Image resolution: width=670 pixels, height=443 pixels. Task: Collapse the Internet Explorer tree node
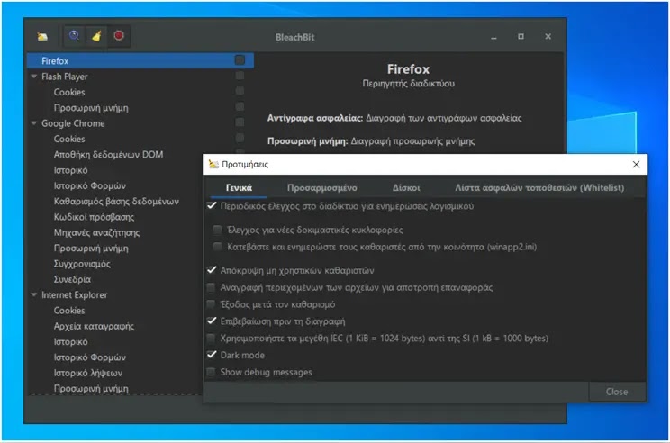(x=33, y=294)
